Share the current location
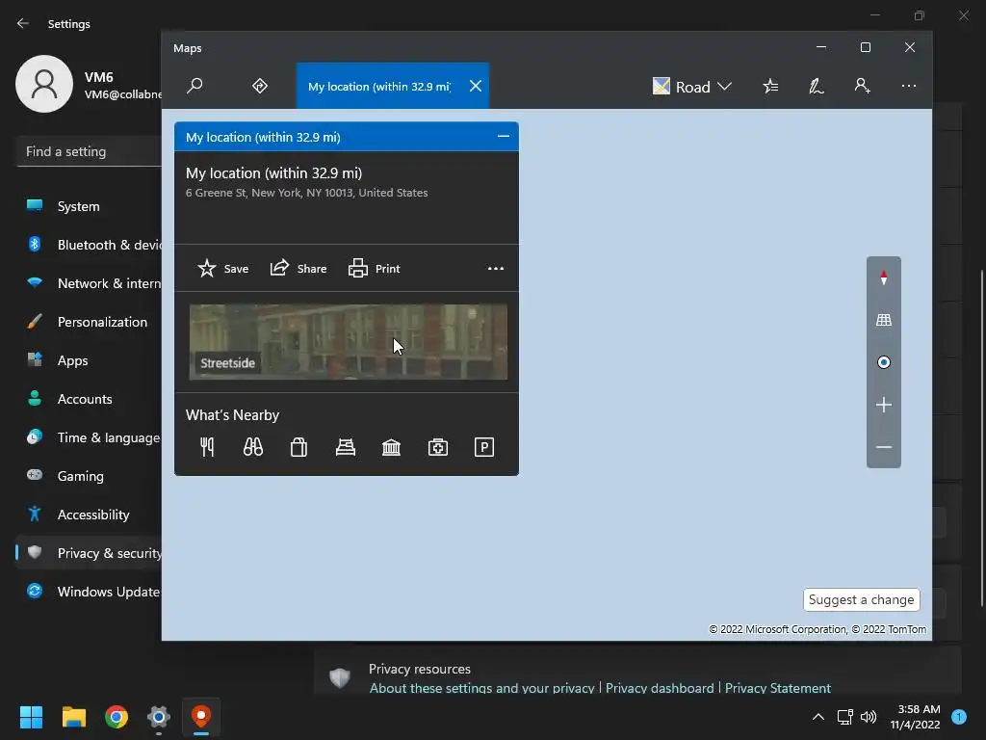Screen dimensions: 986x740 298,269
